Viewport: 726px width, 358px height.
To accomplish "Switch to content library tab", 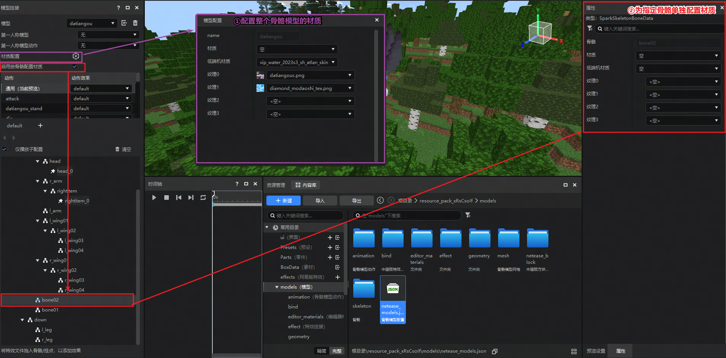I will click(x=306, y=185).
